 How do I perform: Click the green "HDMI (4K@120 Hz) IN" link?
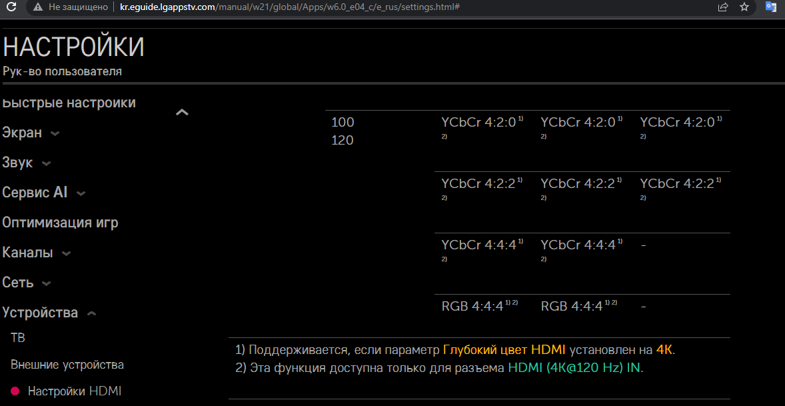point(574,367)
